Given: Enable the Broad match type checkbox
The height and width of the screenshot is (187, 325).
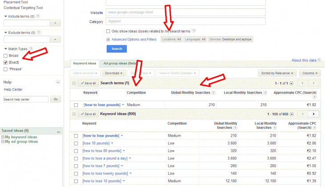Looking at the screenshot, I should click(x=5, y=56).
